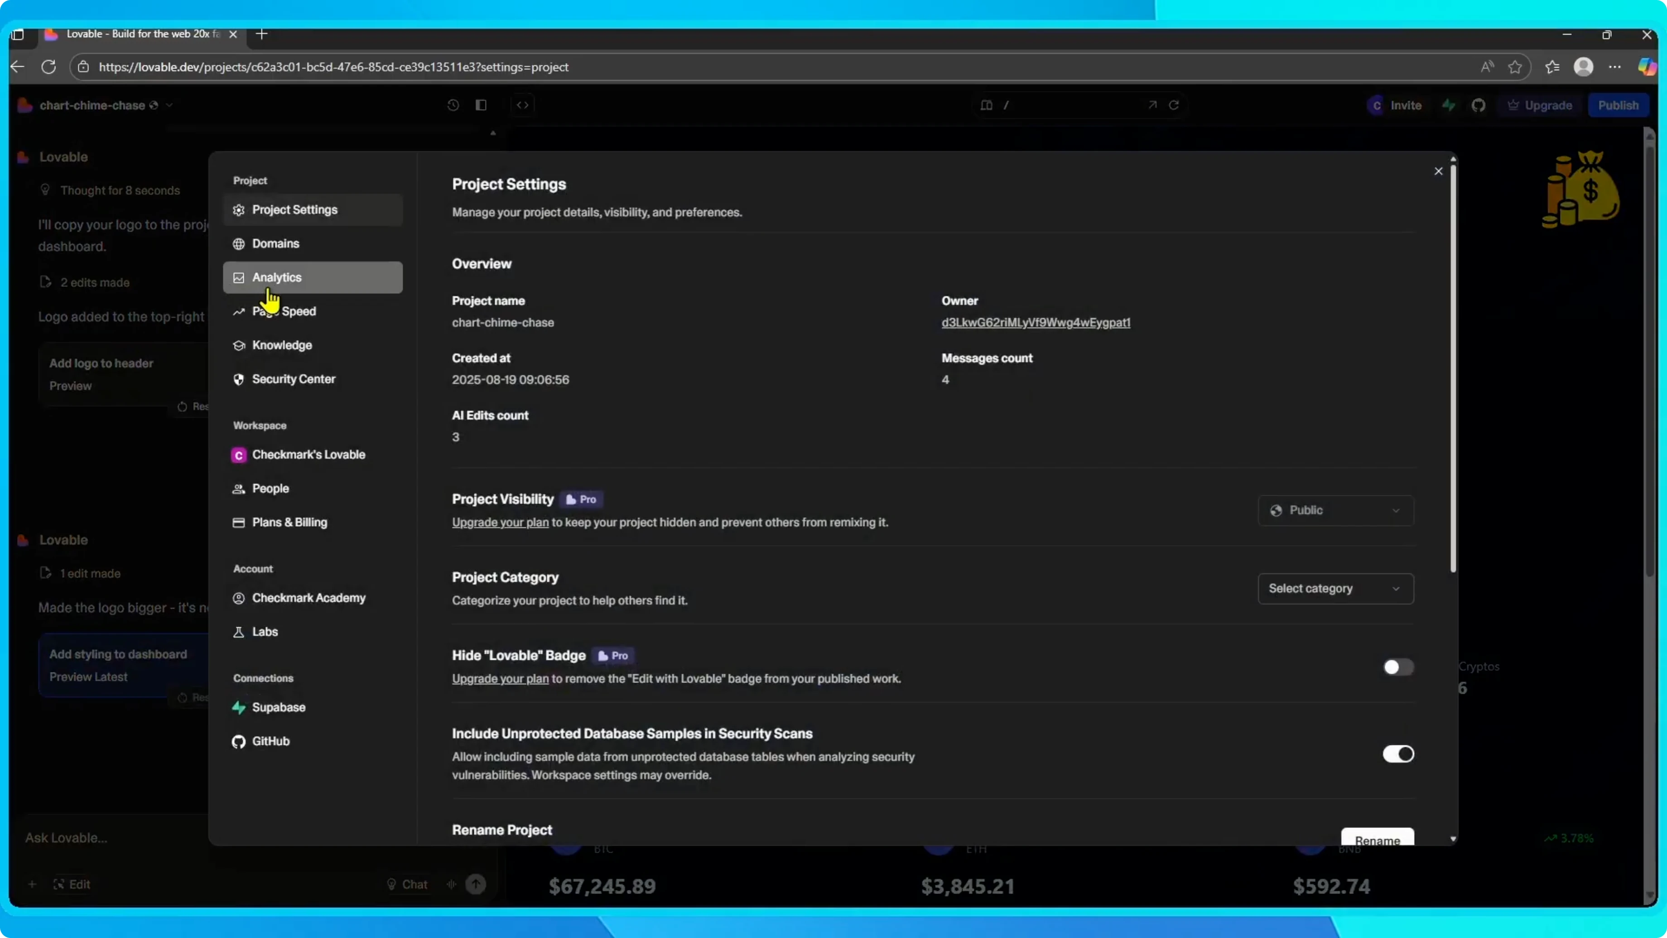Click browser back arrow
The height and width of the screenshot is (938, 1667).
[18, 67]
